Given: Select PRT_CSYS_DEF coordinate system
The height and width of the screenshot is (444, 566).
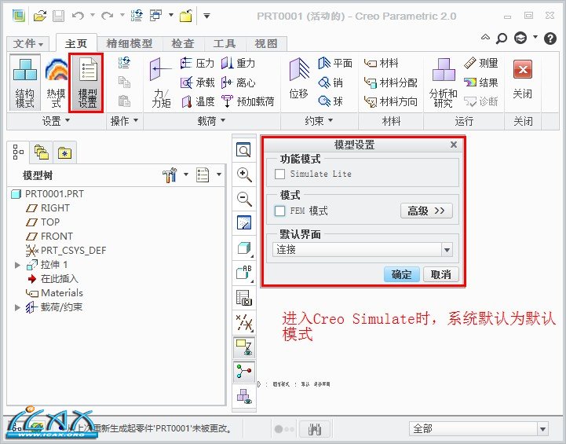Looking at the screenshot, I should tap(66, 251).
